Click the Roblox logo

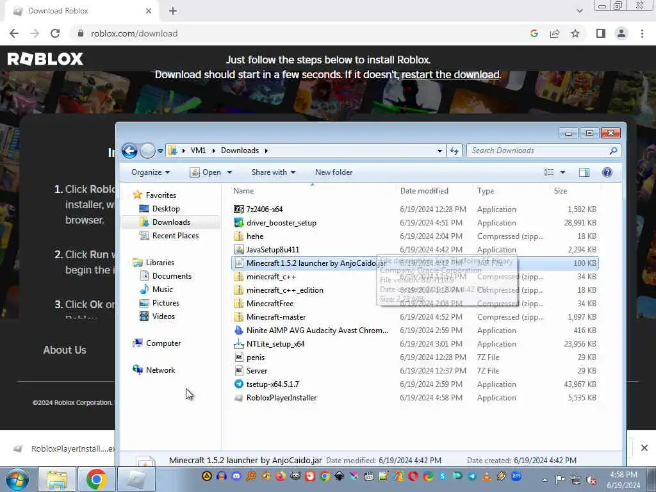[45, 59]
